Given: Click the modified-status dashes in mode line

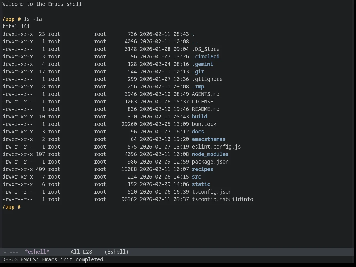Looking at the screenshot, I should point(11,252).
